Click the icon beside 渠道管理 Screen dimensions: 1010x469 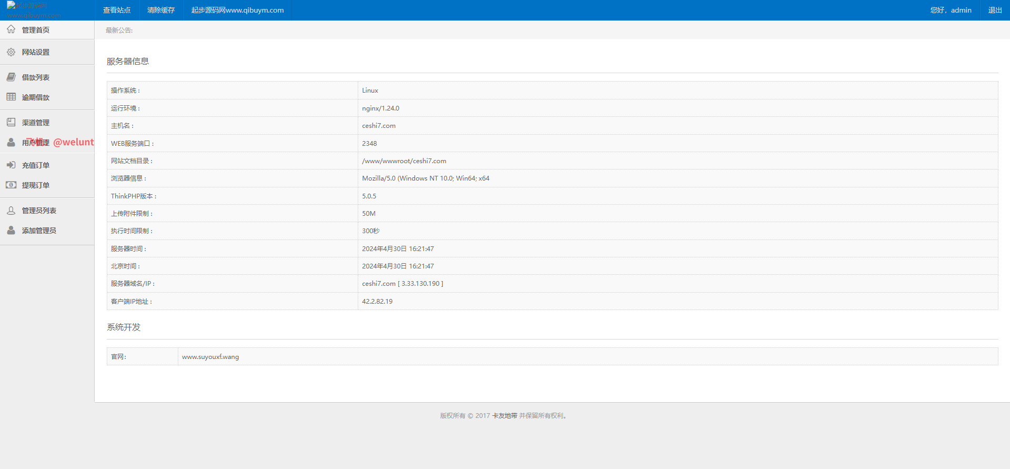(11, 122)
